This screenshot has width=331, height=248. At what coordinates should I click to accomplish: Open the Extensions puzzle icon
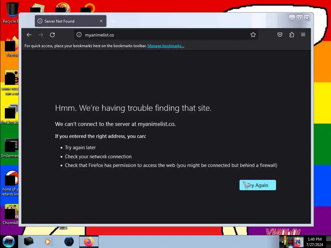(292, 35)
